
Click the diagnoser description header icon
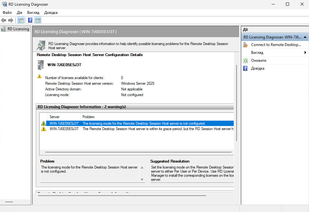41,45
